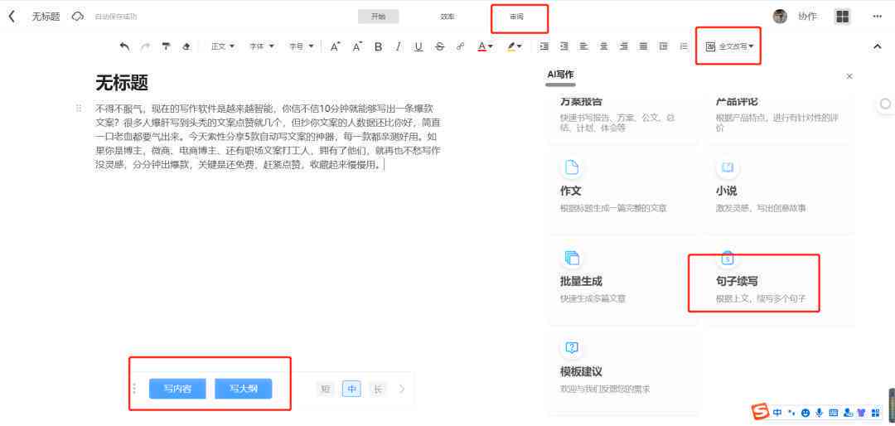The width and height of the screenshot is (895, 426).
Task: Decrease paragraph indent
Action: 564,46
